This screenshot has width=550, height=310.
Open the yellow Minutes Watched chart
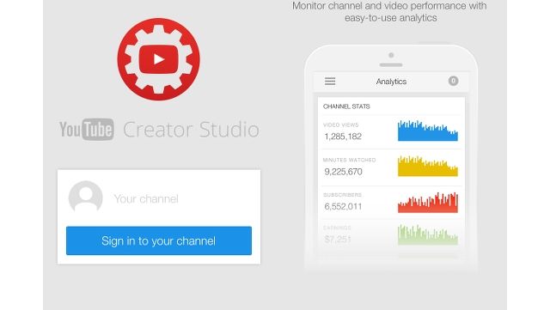click(x=428, y=166)
